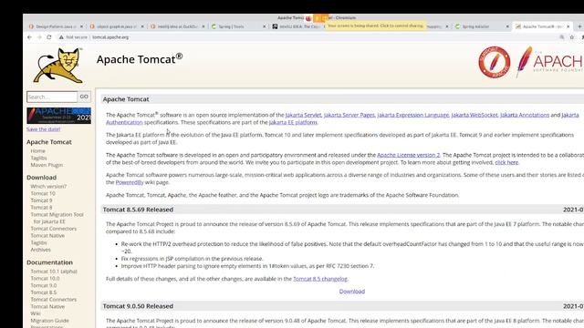
Task: Follow the Jakarta Server Pages link
Action: click(349, 115)
